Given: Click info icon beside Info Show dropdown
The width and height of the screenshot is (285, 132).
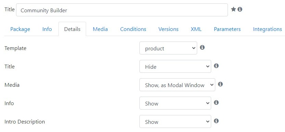Looking at the screenshot, I should tap(216, 102).
